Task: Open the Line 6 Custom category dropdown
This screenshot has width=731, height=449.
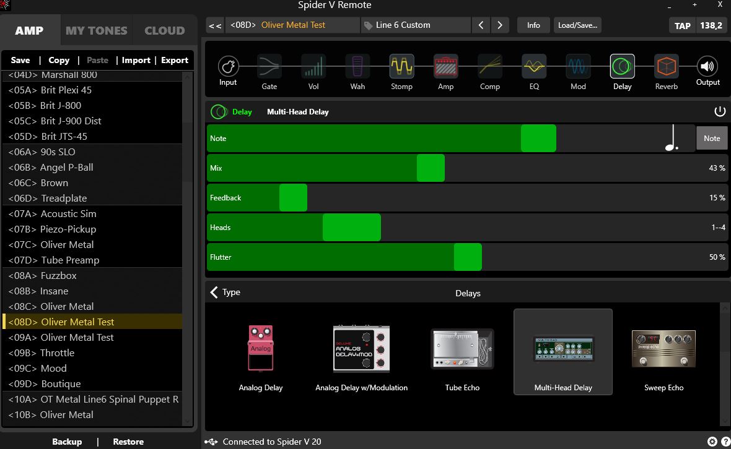Action: 416,25
